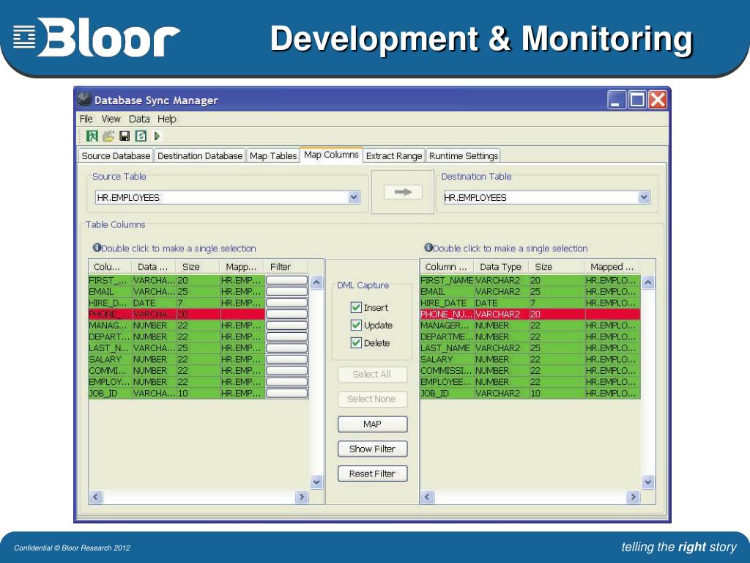Click the Show Filter button

tap(372, 449)
